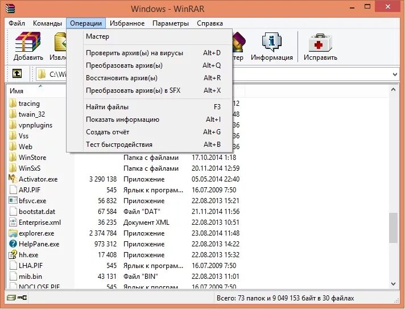Click the HelpPane.exe question mark icon

pyautogui.click(x=13, y=244)
